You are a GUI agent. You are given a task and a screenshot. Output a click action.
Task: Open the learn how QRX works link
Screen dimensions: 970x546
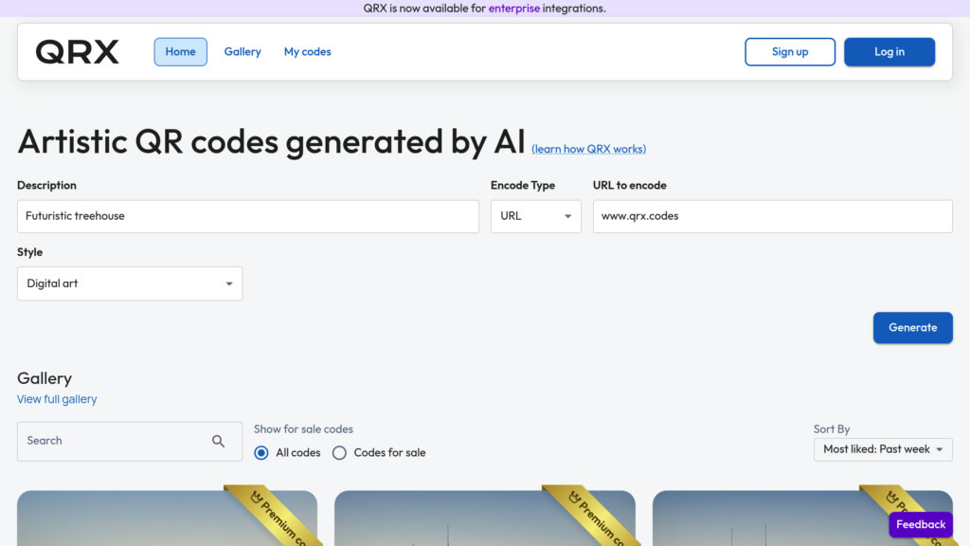click(588, 149)
